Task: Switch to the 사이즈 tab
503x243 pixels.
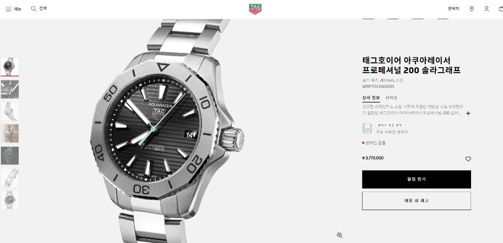Action: (x=391, y=98)
